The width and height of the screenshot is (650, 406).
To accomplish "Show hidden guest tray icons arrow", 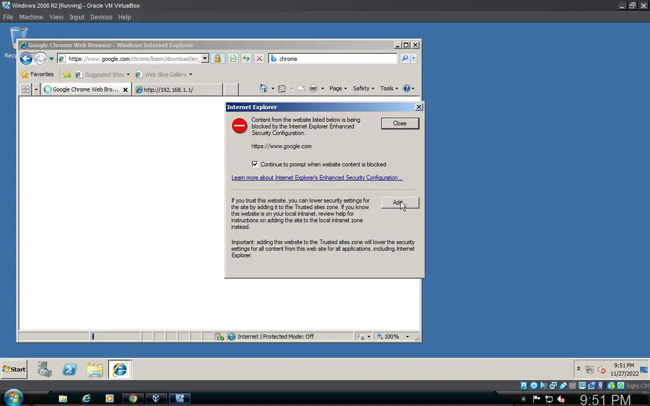I will pos(578,369).
